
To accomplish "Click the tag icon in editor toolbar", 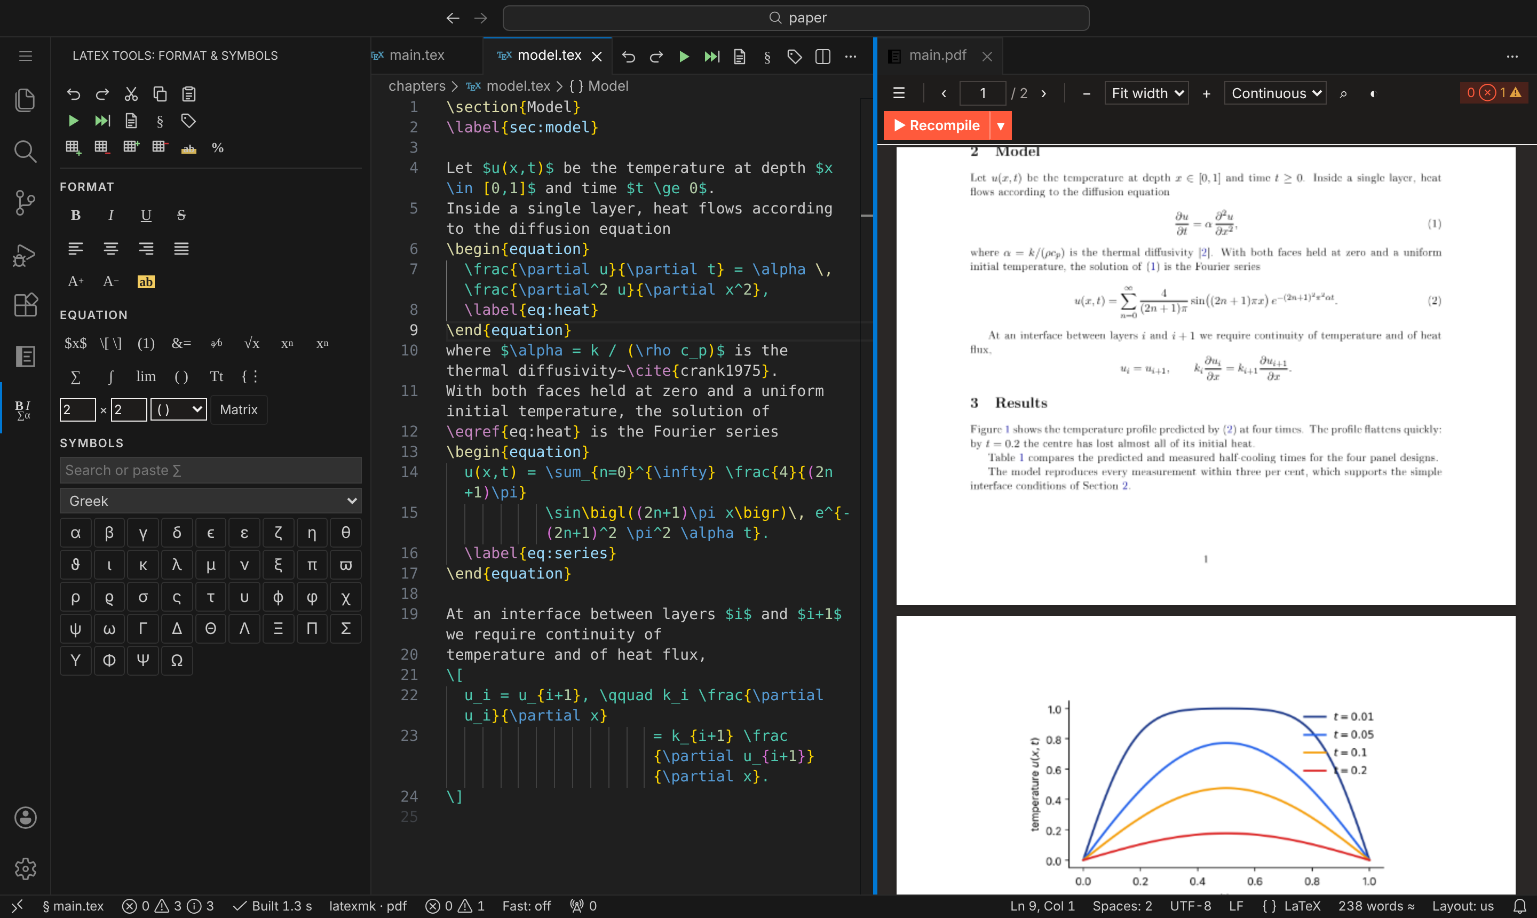I will click(795, 56).
